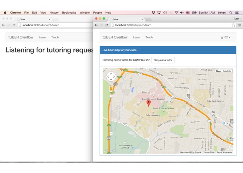Reload the dispatch/learn page
This screenshot has height=173, width=243.
(107, 25)
